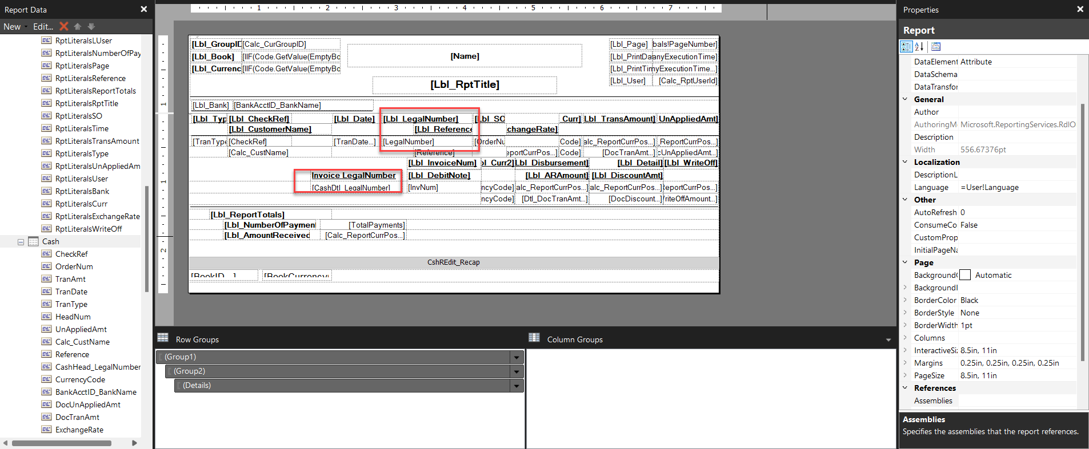
Task: Collapse the Page property category
Action: 905,262
